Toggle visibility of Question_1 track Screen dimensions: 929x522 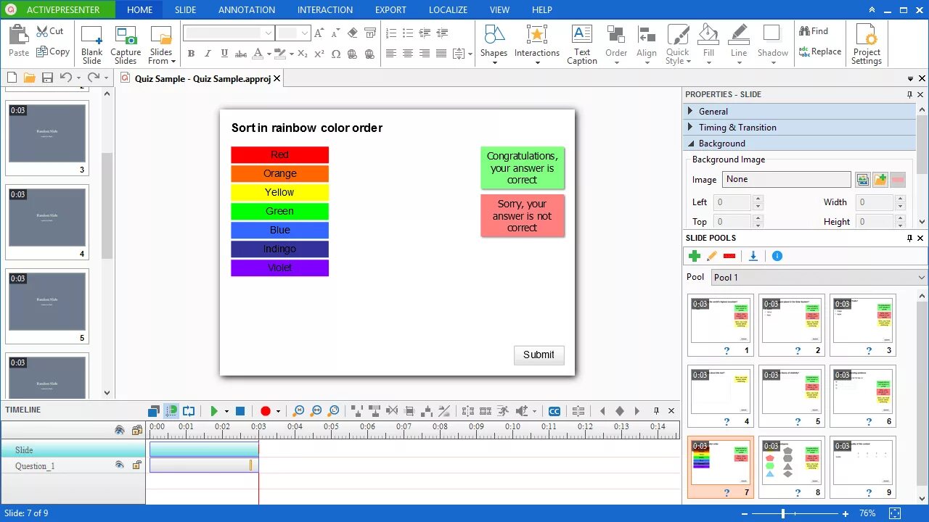(120, 465)
